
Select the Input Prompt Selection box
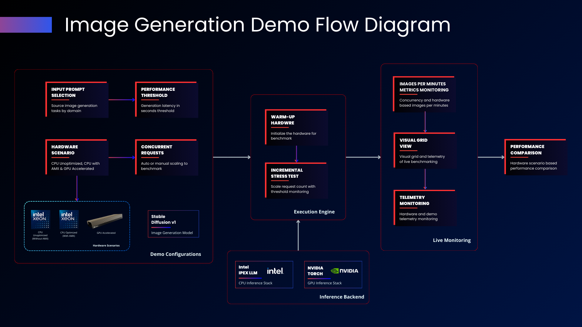(77, 100)
